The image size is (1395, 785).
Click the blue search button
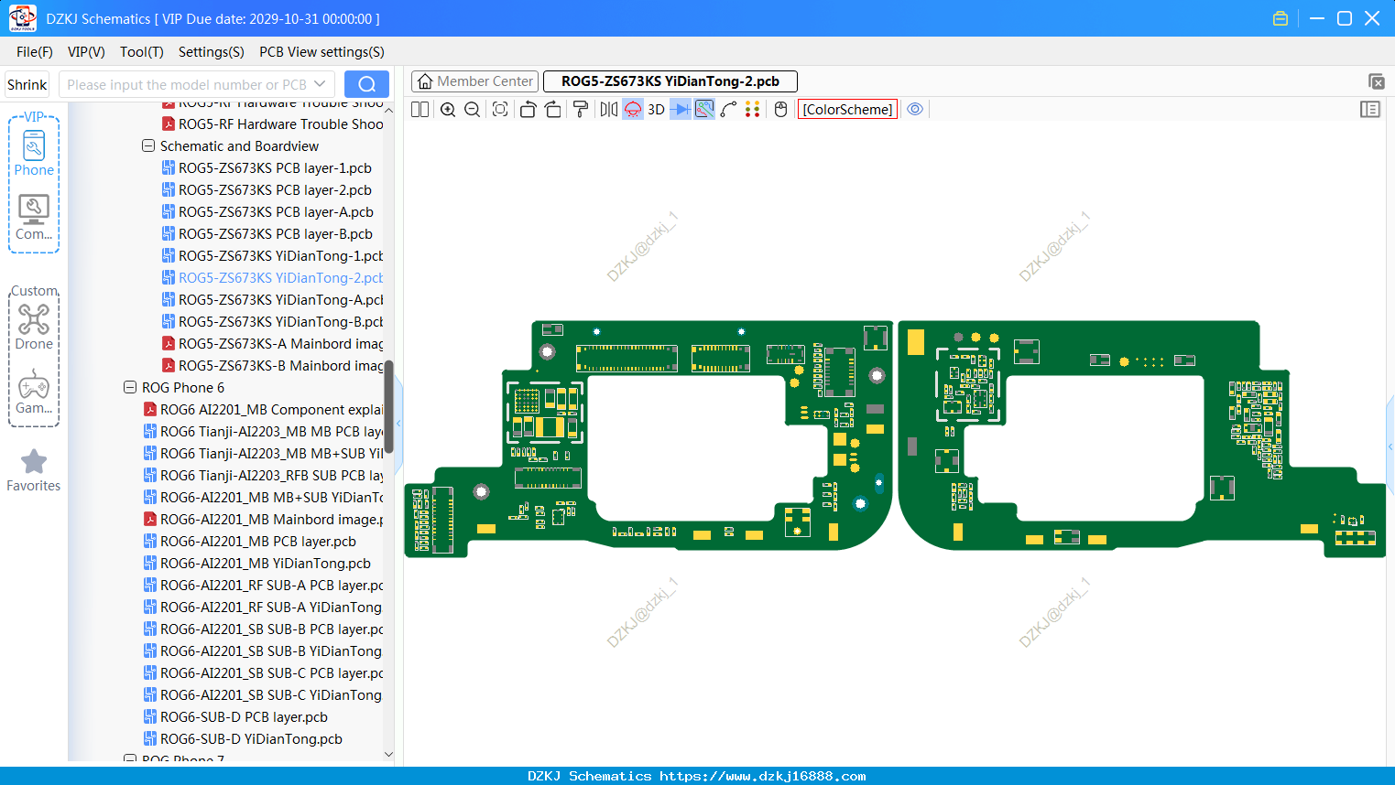point(366,84)
